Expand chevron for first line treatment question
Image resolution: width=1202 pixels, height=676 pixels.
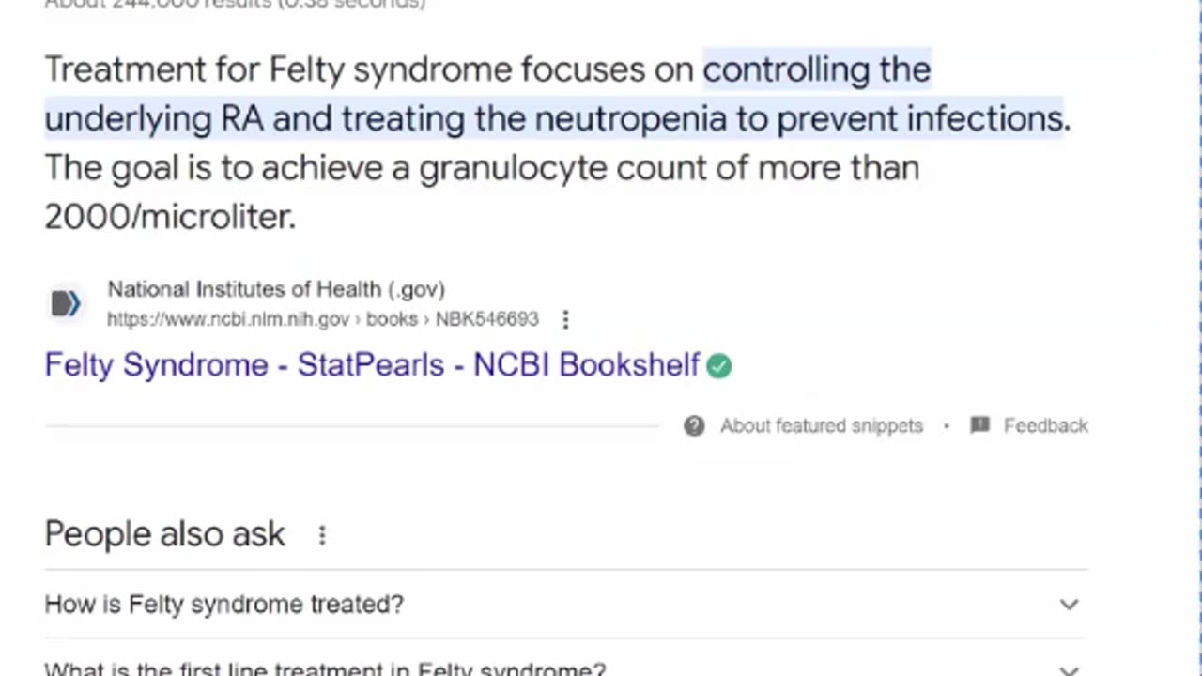click(x=1069, y=670)
